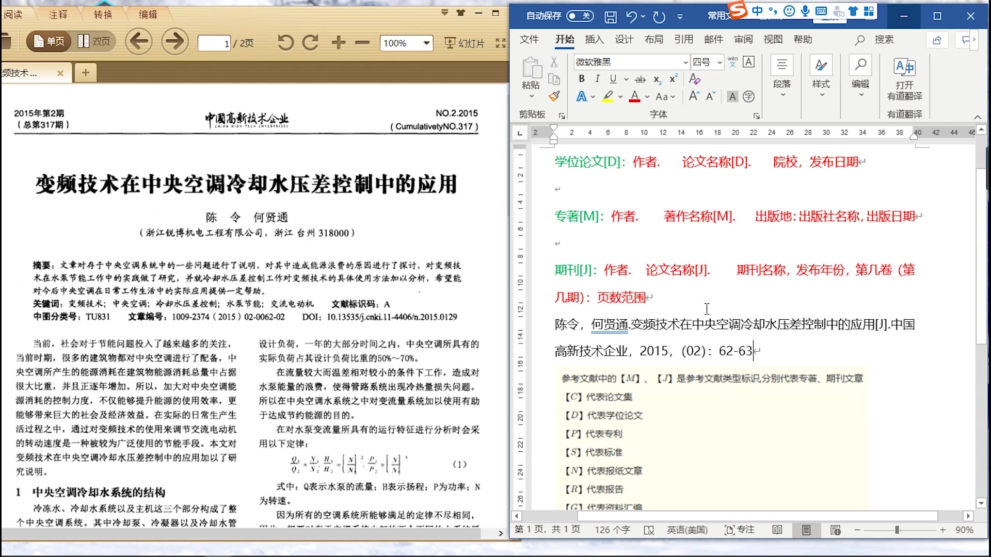Open the 100% zoom dropdown in PDF reader

427,43
